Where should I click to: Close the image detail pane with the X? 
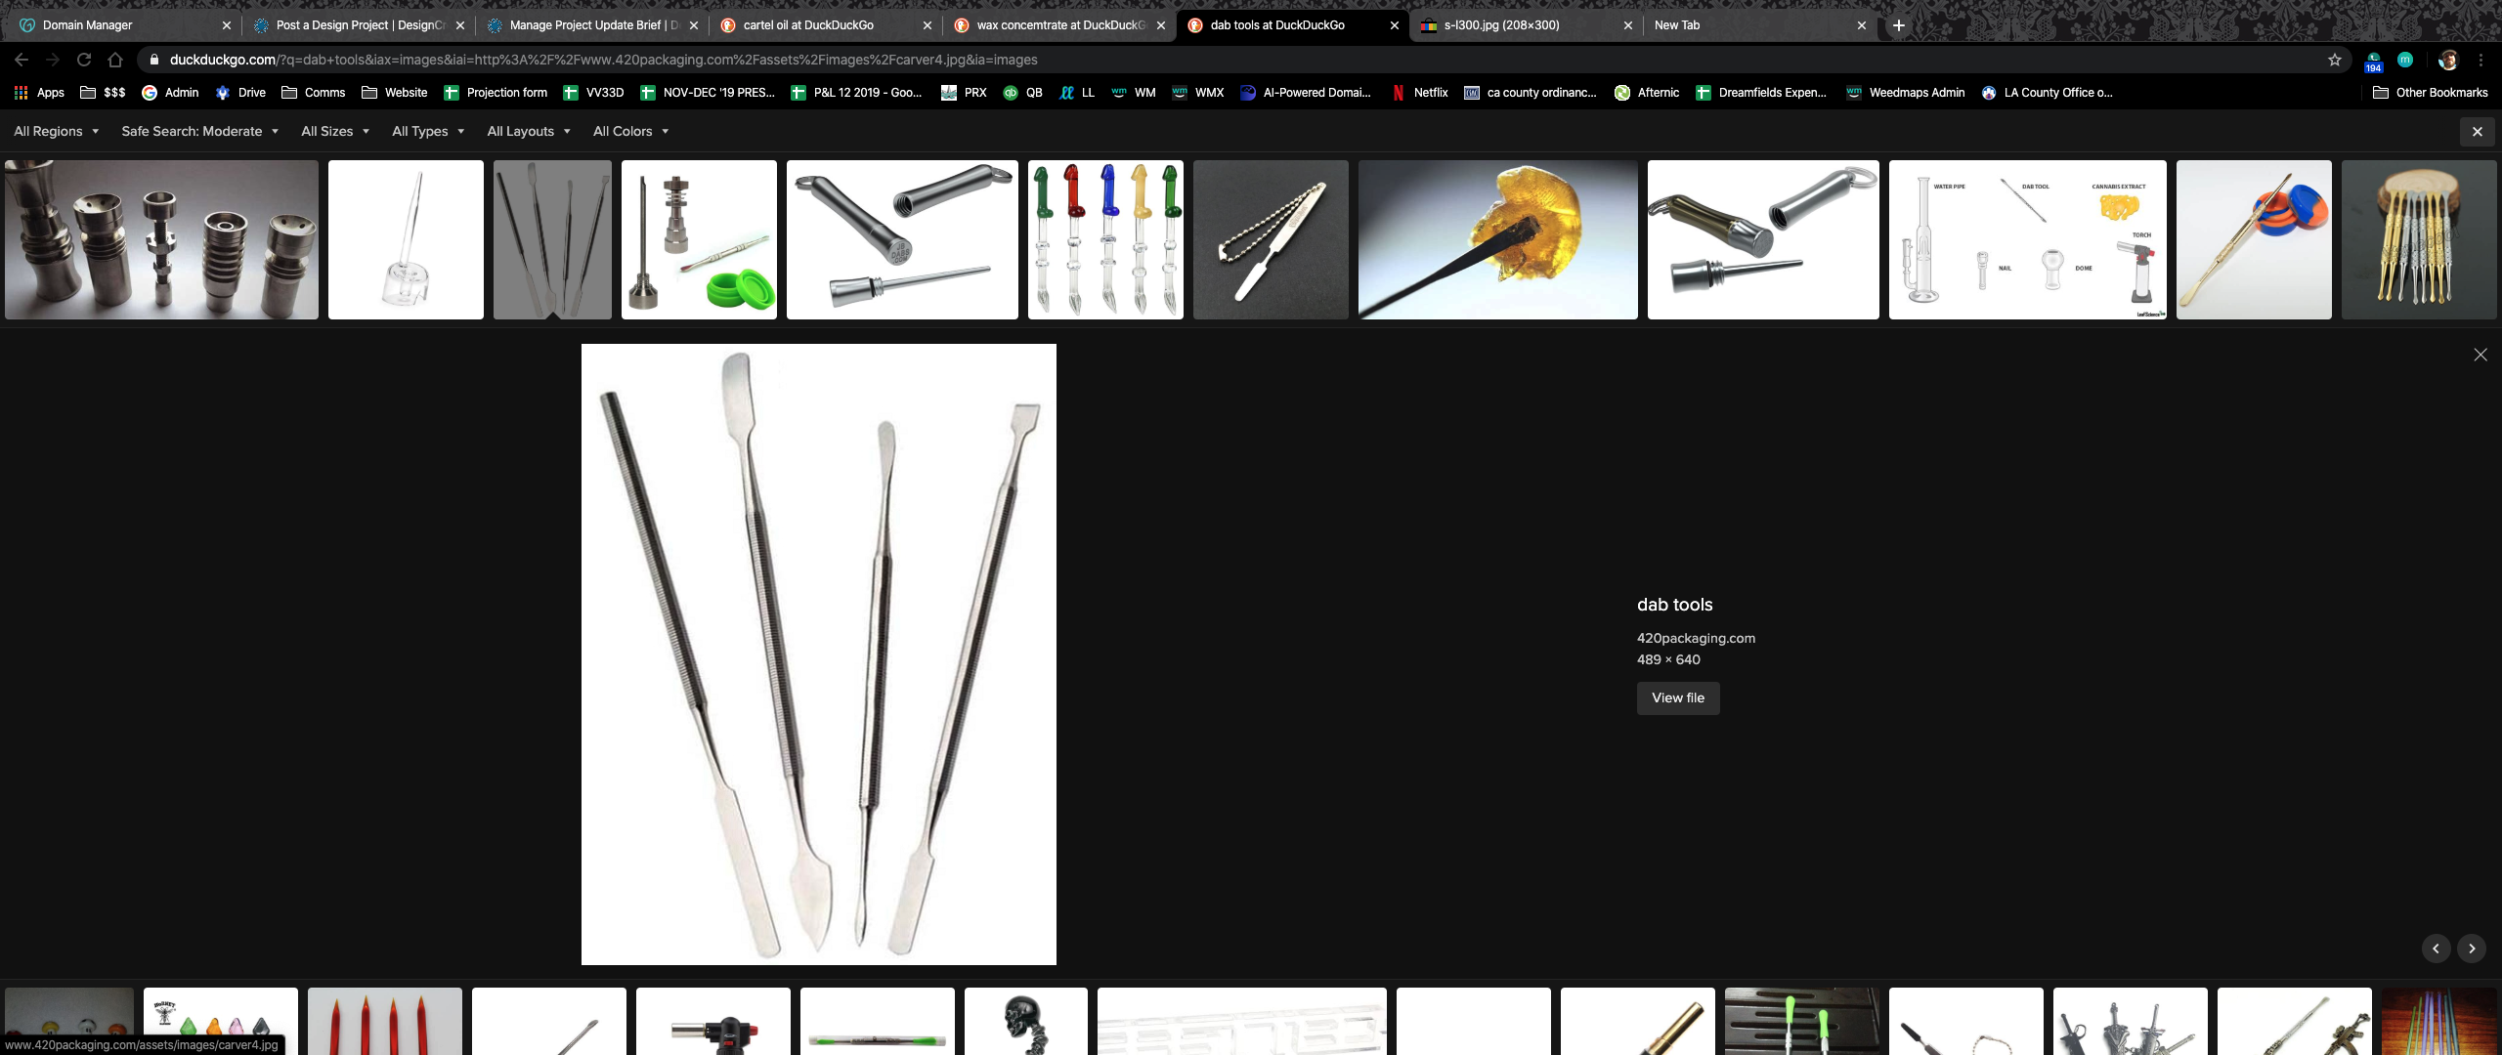[x=2480, y=355]
